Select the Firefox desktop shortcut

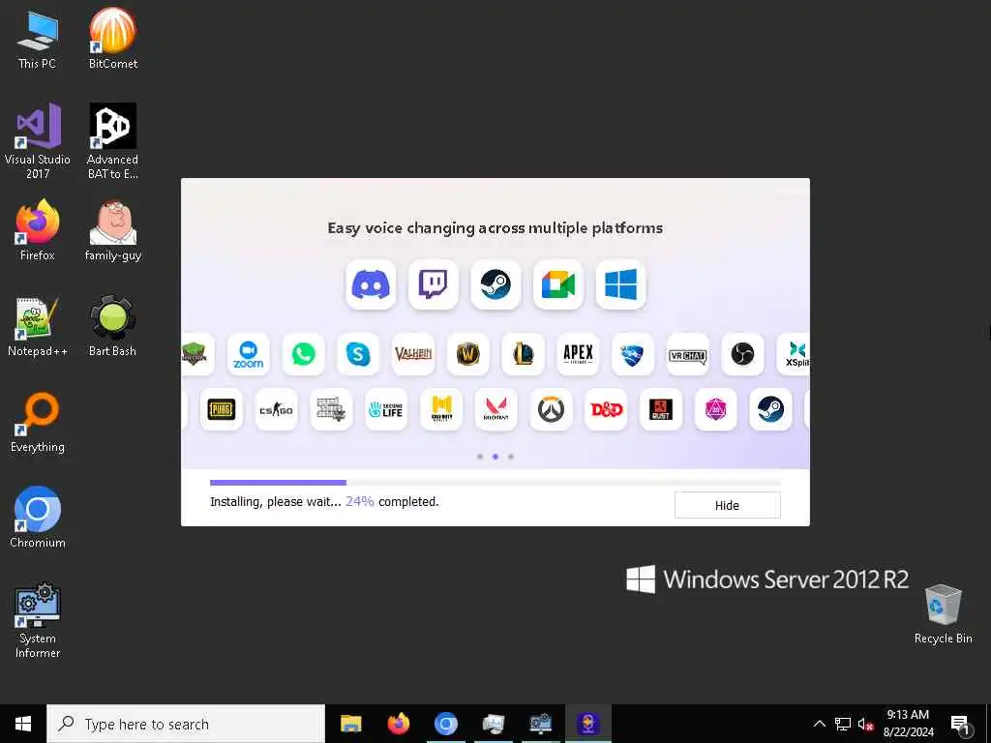pyautogui.click(x=38, y=231)
